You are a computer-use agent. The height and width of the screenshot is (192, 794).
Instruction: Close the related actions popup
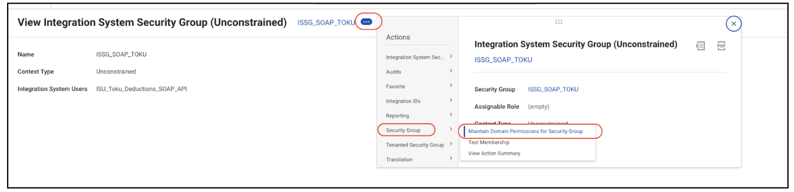point(734,24)
